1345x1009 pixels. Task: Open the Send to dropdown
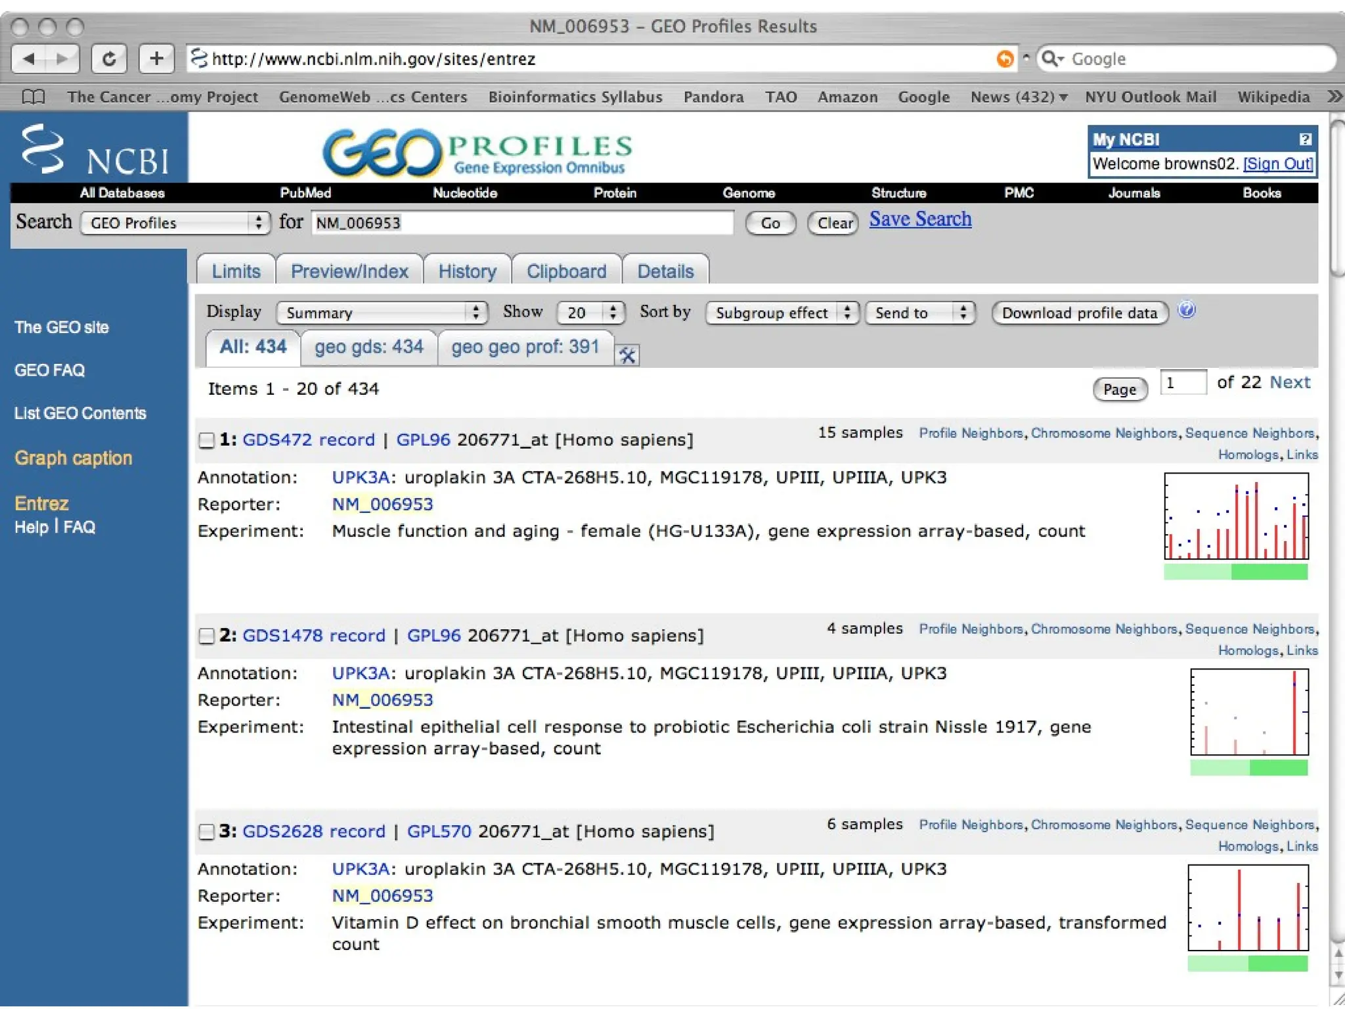pyautogui.click(x=919, y=313)
